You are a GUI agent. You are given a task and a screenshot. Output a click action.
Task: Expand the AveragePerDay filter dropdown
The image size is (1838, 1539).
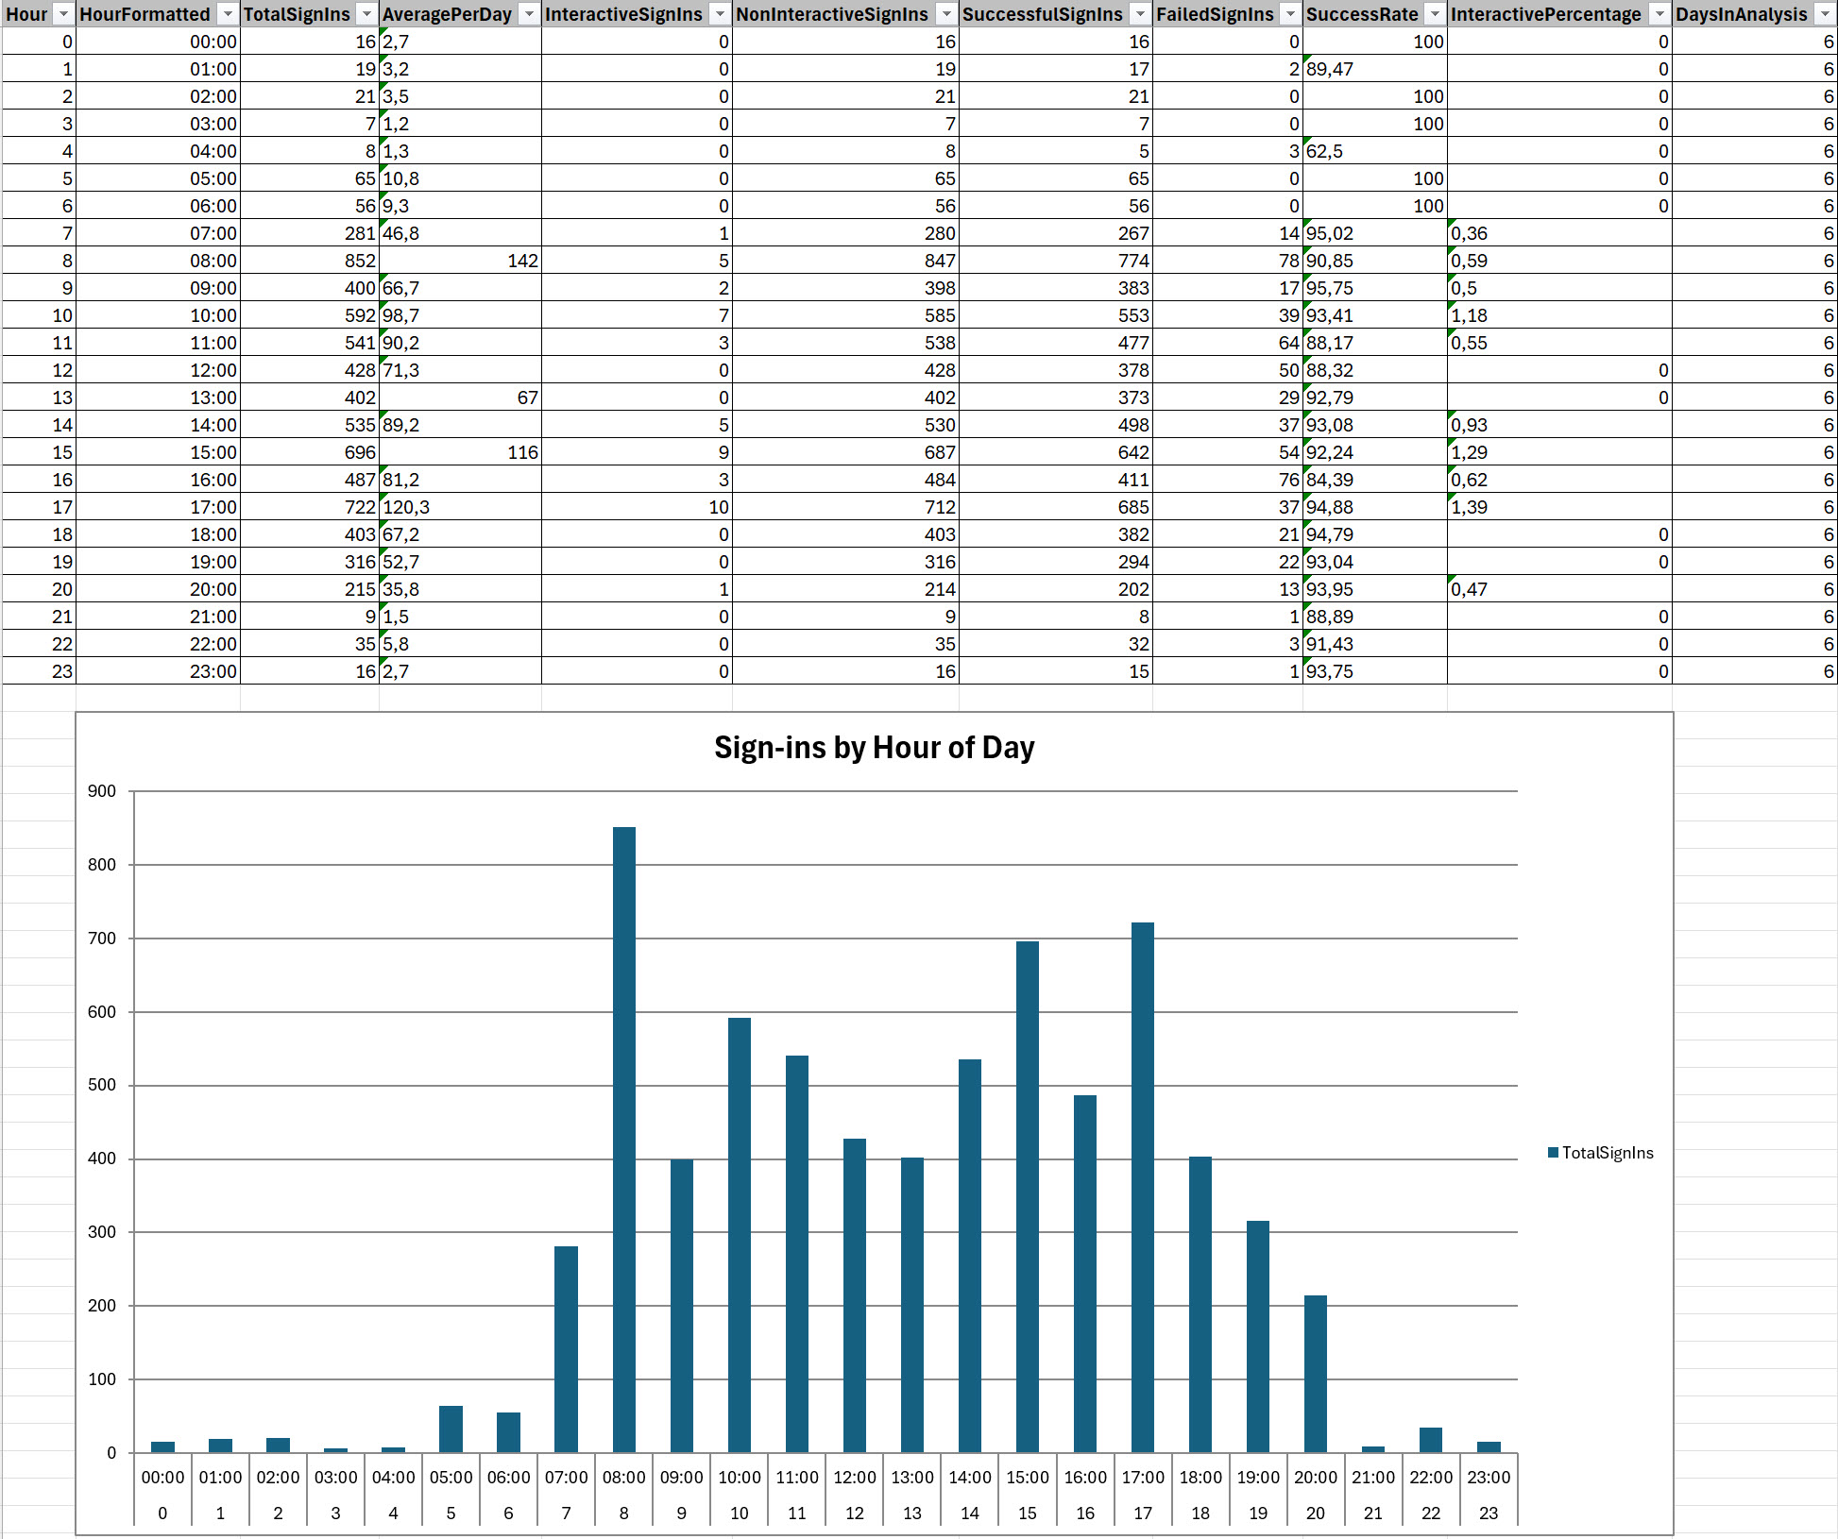point(529,14)
